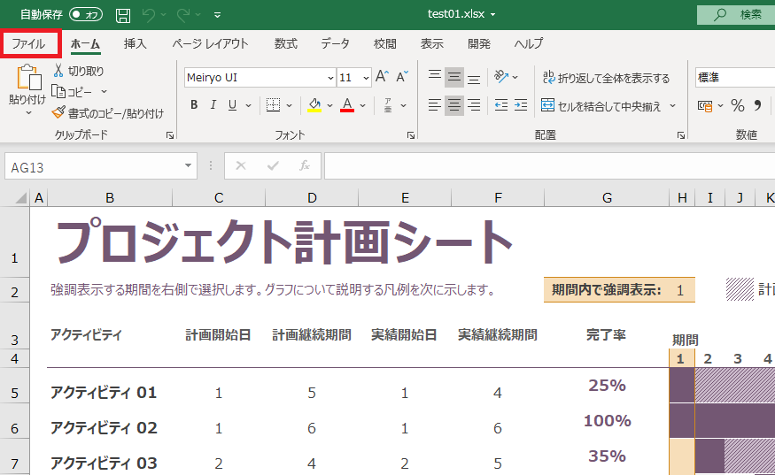Open the merge cells dropdown arrow
This screenshot has height=475, width=775.
coord(672,105)
